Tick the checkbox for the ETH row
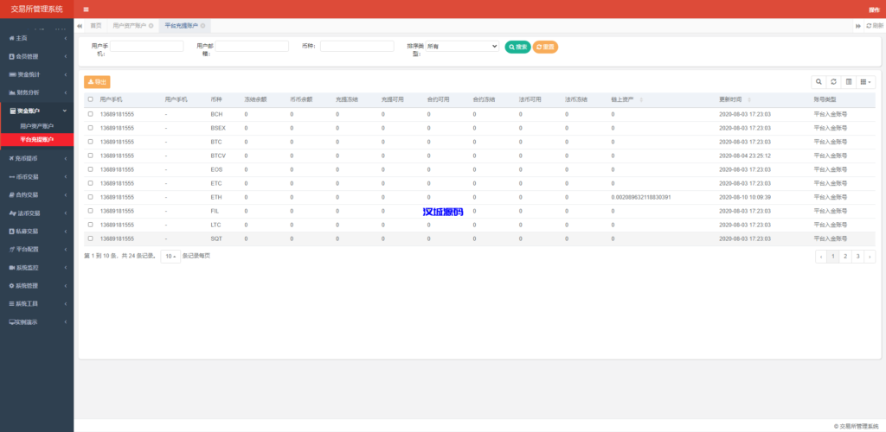886x432 pixels. [x=90, y=197]
